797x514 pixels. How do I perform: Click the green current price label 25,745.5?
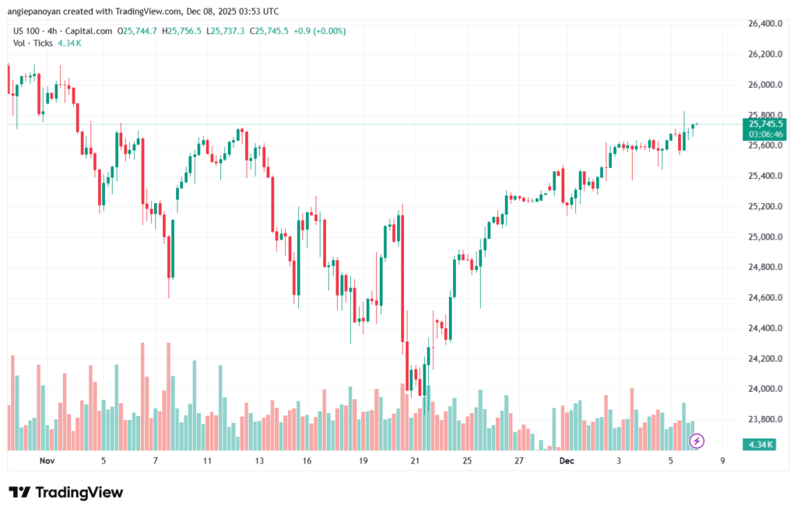766,124
